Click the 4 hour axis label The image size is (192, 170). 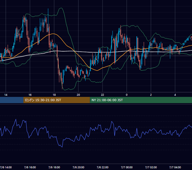(175, 95)
